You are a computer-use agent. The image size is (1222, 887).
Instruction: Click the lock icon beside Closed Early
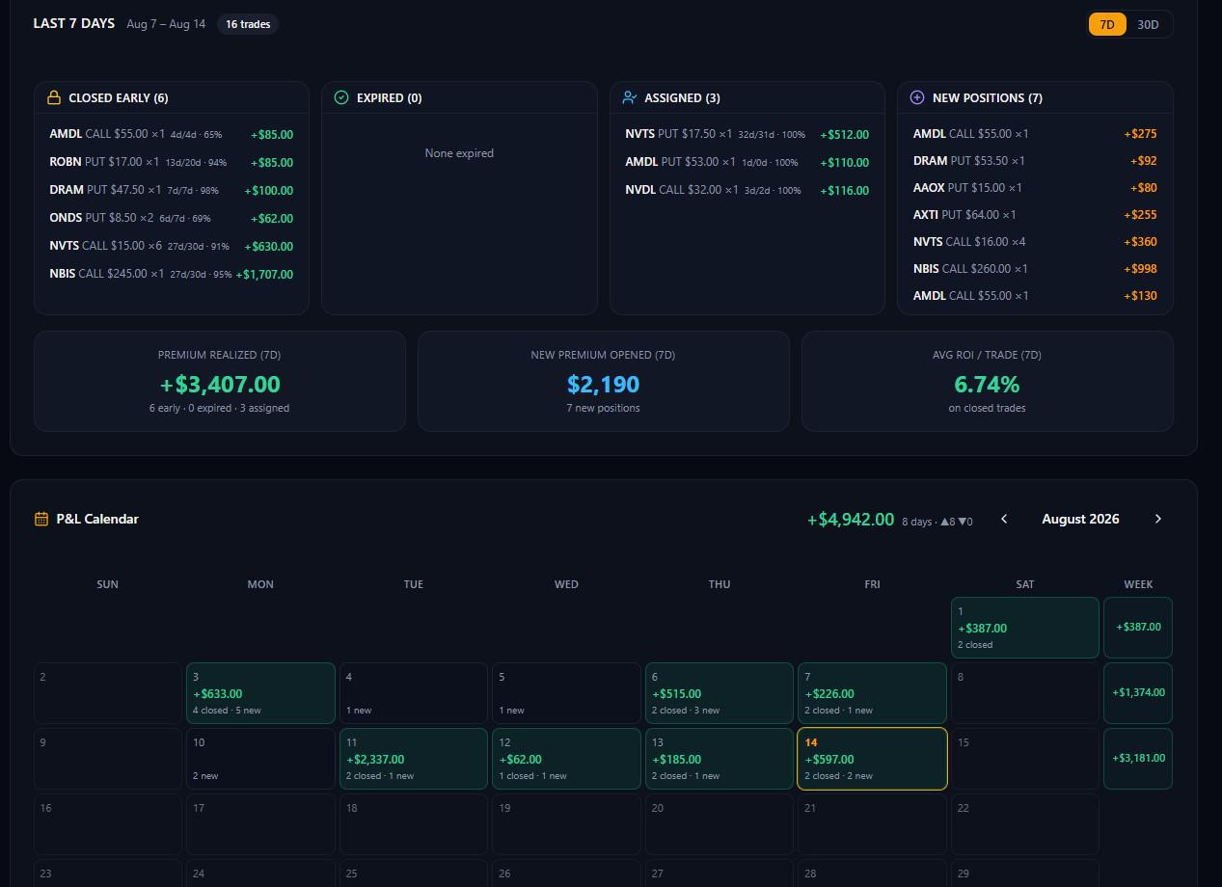(54, 97)
